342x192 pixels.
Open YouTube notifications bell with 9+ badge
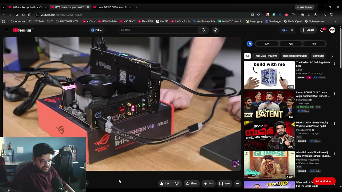(x=322, y=30)
